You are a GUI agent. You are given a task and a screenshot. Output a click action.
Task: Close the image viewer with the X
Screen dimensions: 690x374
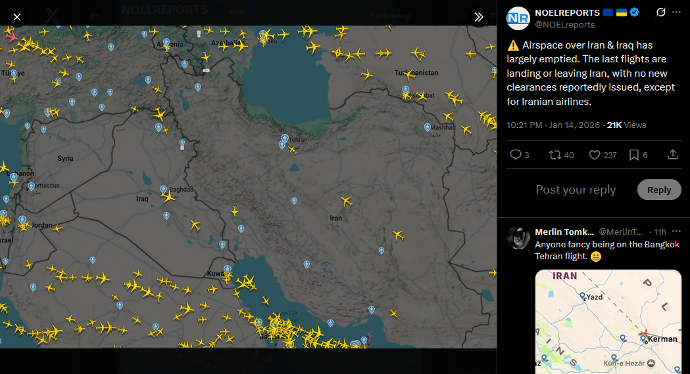pyautogui.click(x=17, y=17)
